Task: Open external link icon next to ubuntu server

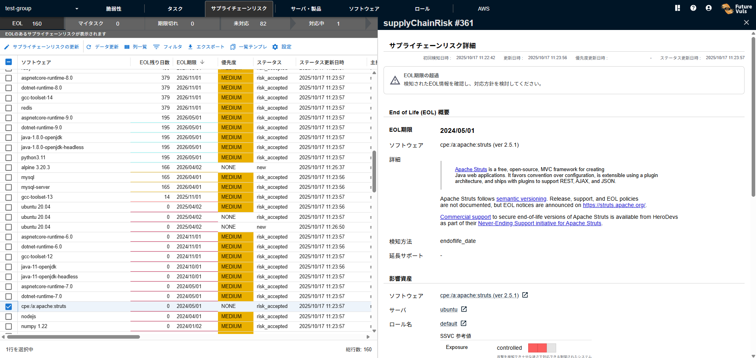Action: 464,310
